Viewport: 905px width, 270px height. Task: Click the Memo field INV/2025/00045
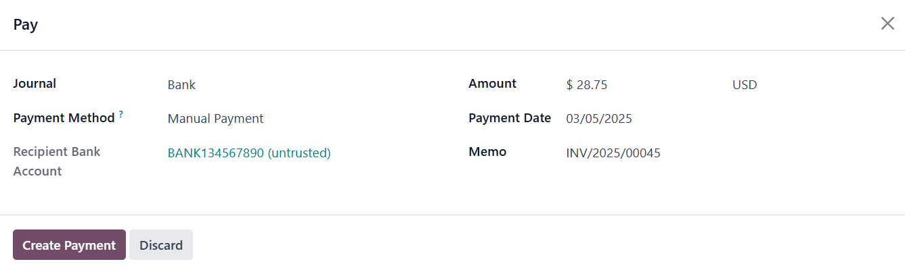pyautogui.click(x=613, y=153)
